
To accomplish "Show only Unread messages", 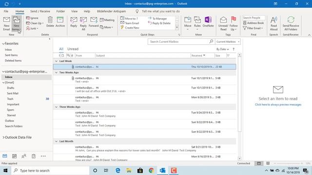I will tap(73, 49).
